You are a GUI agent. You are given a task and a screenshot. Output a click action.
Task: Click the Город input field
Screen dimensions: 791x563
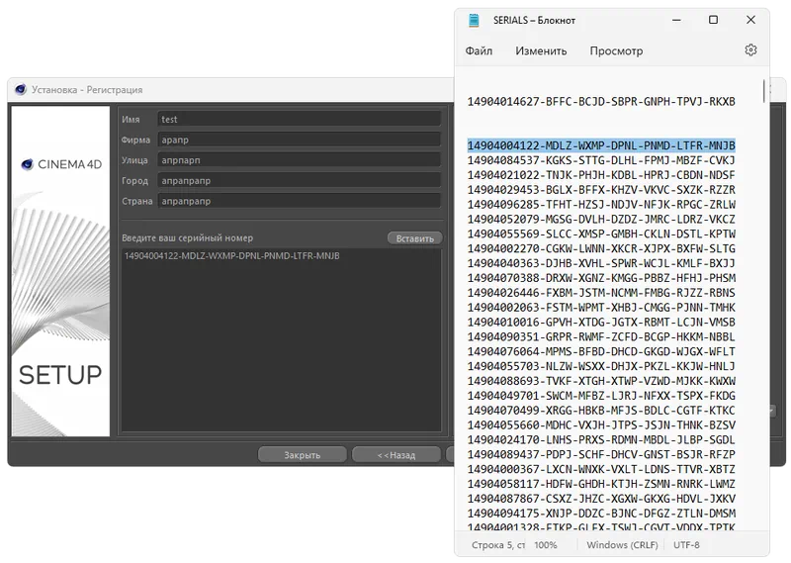click(300, 180)
